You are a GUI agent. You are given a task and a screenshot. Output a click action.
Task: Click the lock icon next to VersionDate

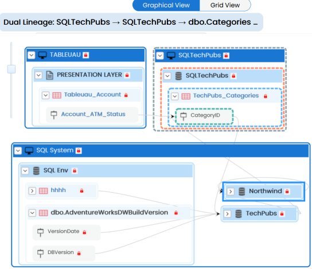click(x=84, y=232)
